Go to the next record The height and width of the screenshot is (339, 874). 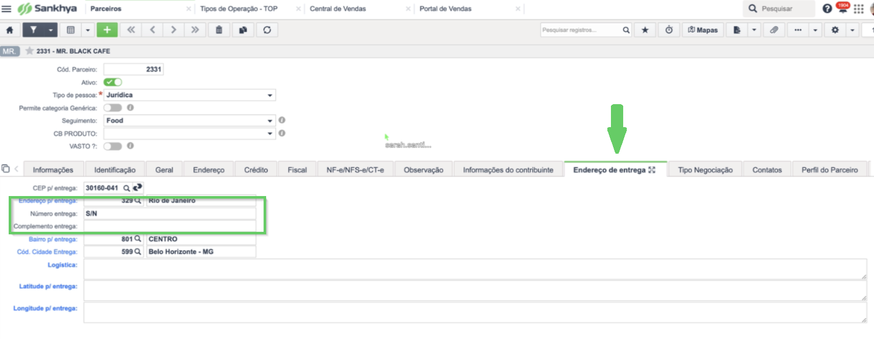tap(174, 30)
